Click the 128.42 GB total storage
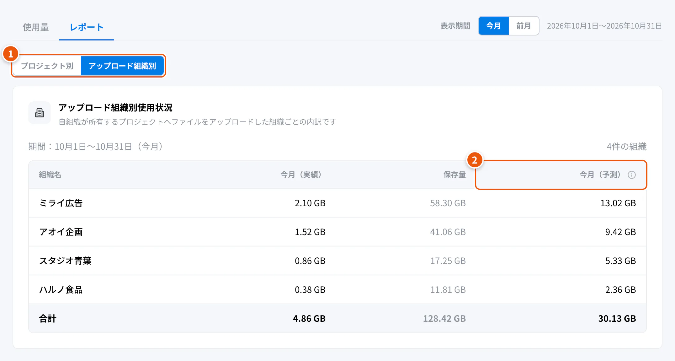This screenshot has width=675, height=361. coord(444,319)
